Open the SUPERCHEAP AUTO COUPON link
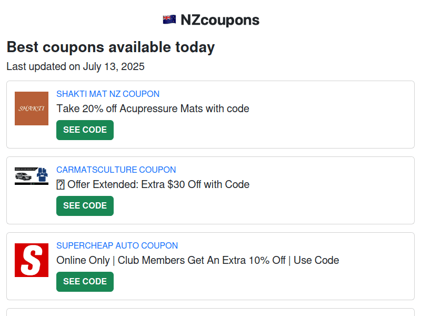The height and width of the screenshot is (316, 421). point(117,245)
